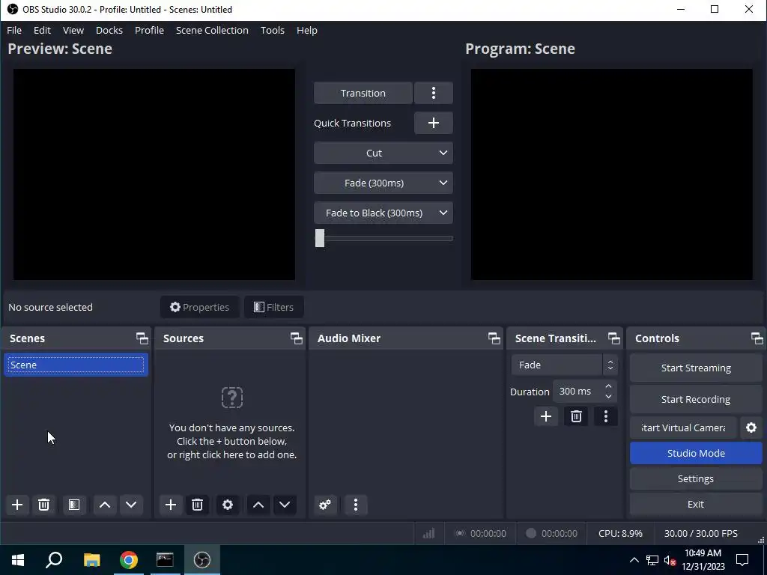The height and width of the screenshot is (575, 767).
Task: Open Settings from Controls panel
Action: pyautogui.click(x=696, y=478)
